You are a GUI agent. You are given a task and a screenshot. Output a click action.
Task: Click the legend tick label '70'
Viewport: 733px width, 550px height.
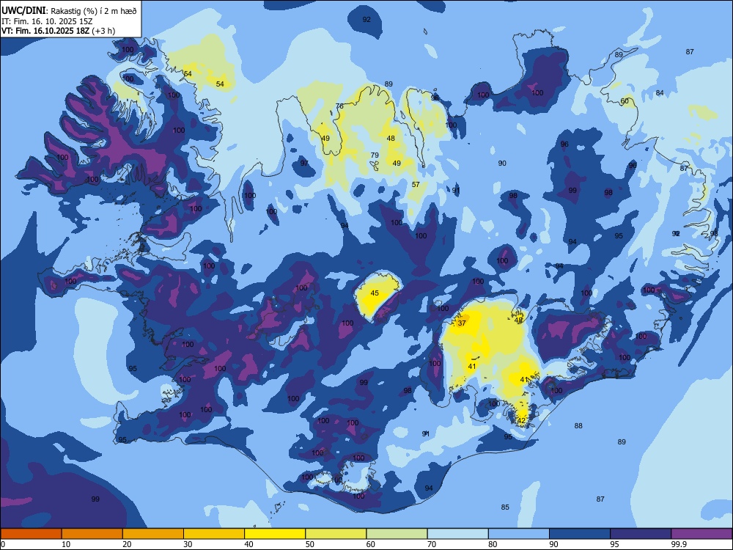[x=432, y=544]
